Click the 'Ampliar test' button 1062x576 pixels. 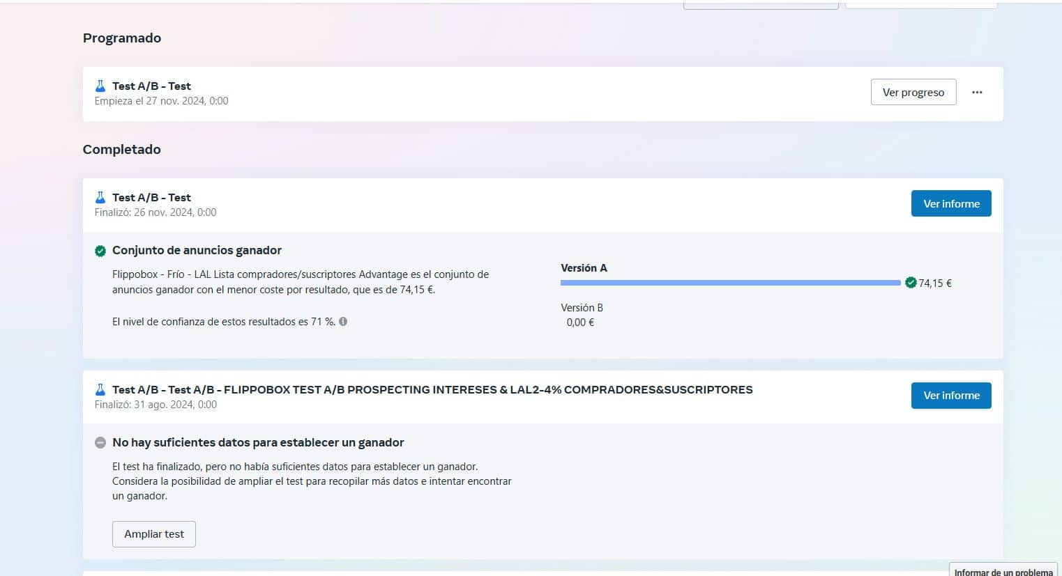153,534
